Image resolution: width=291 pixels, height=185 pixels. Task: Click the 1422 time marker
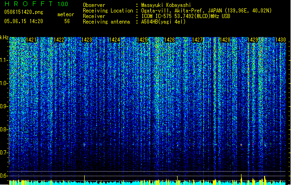59,40
